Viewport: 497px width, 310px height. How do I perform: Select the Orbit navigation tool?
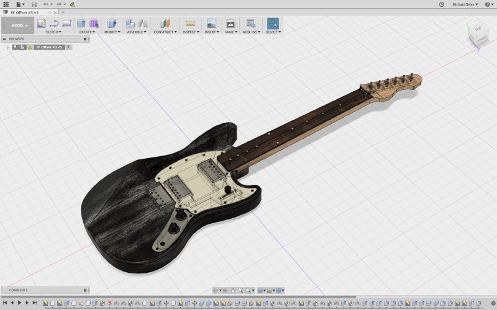coord(216,290)
